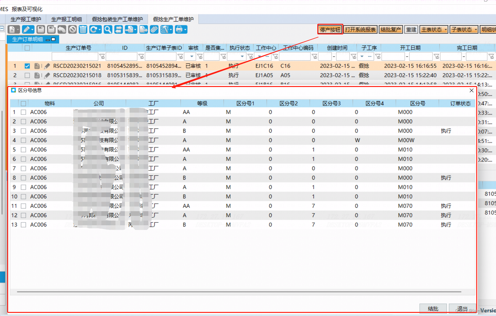
Task: Close the 区分号信息 dialog
Action: pos(472,90)
